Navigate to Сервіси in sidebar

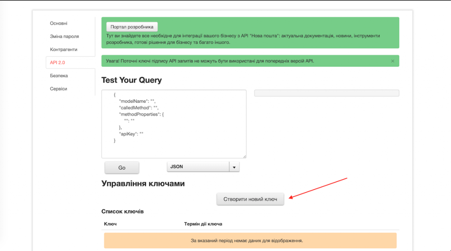click(59, 89)
